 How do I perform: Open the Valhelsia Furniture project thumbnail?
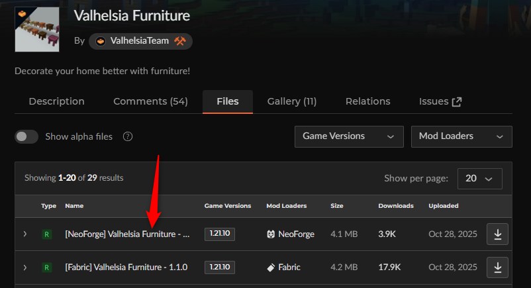point(37,30)
